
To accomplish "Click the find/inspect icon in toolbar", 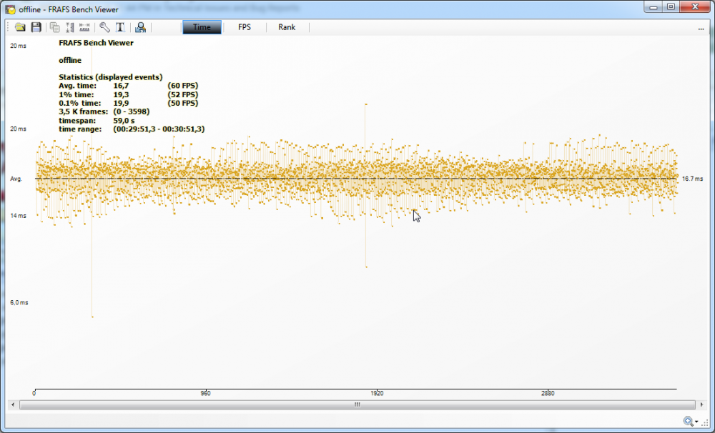I will [140, 27].
